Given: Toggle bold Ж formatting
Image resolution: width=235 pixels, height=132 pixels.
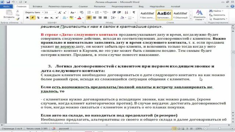Looking at the screenshot, I should [28, 18].
